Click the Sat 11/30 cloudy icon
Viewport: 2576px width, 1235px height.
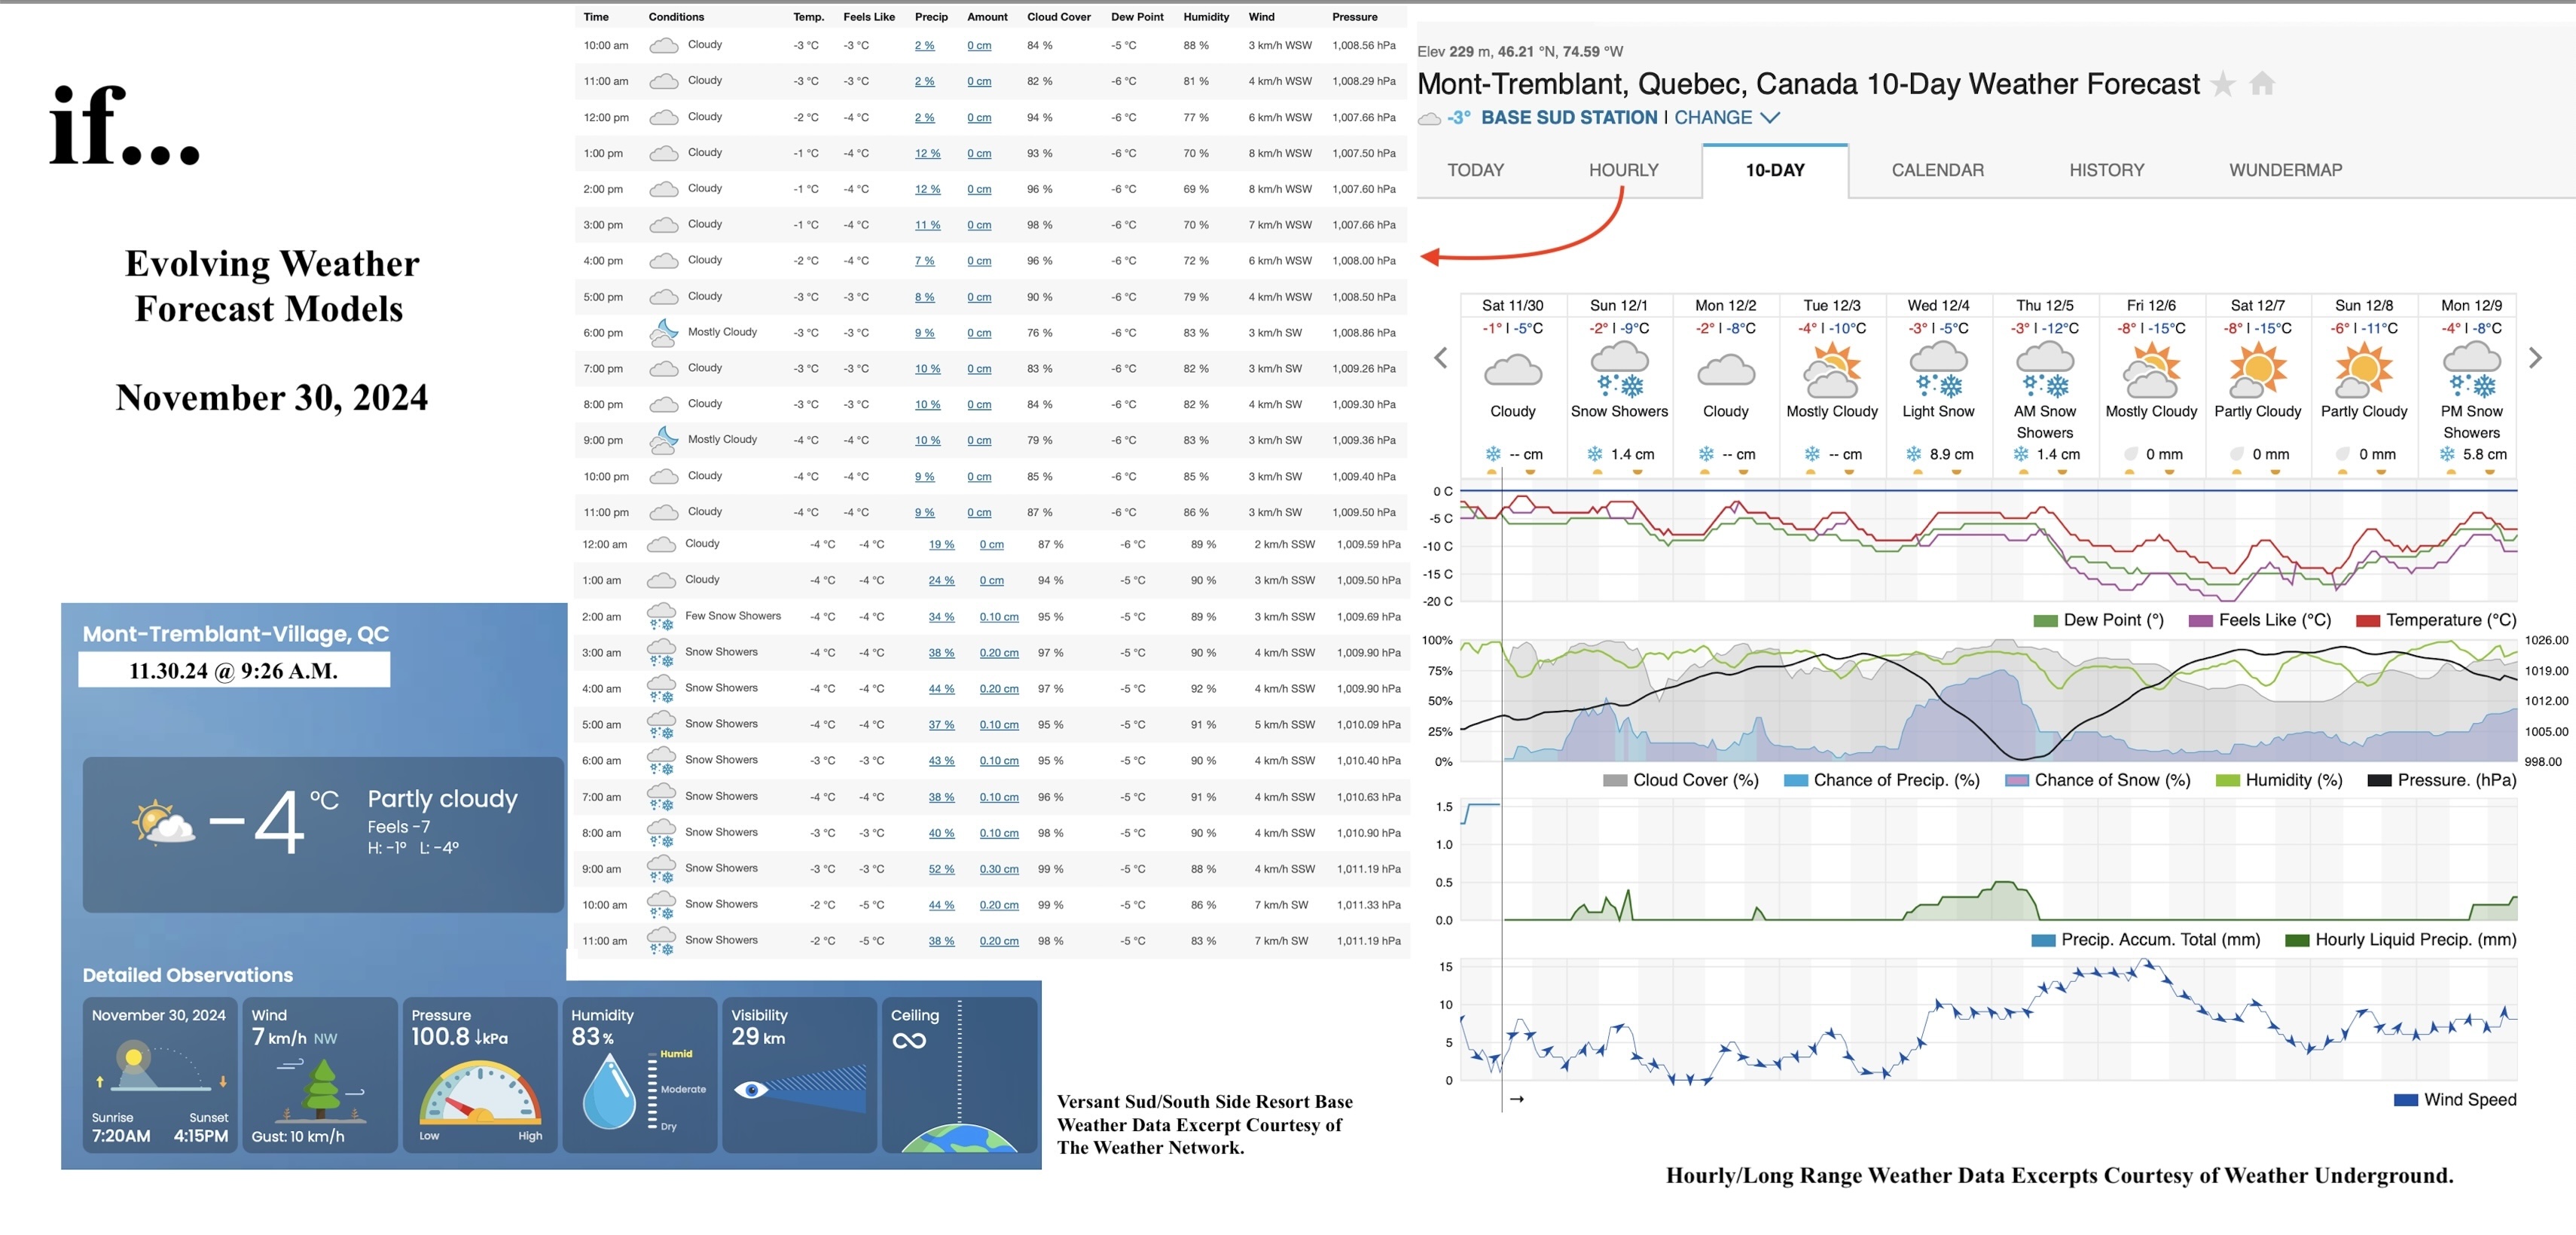pyautogui.click(x=1512, y=370)
